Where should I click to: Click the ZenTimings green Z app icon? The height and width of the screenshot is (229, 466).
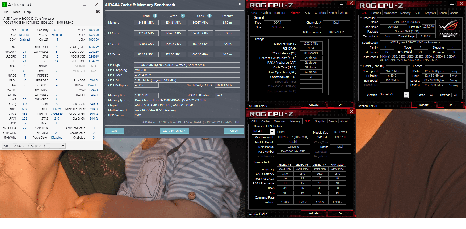pyautogui.click(x=5, y=5)
